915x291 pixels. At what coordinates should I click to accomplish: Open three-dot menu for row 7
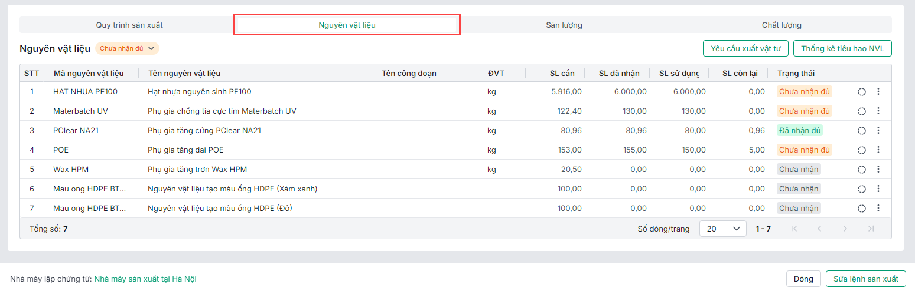878,209
